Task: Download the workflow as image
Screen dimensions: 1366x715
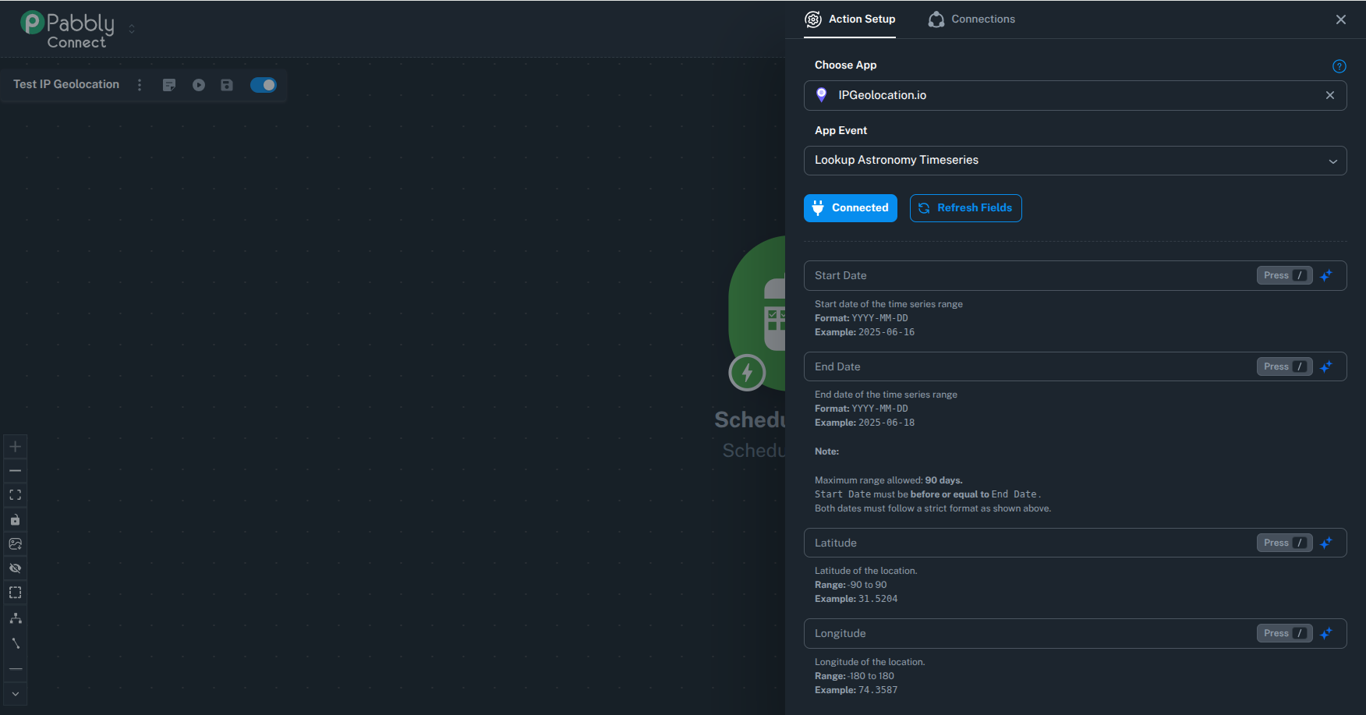Action: 16,544
